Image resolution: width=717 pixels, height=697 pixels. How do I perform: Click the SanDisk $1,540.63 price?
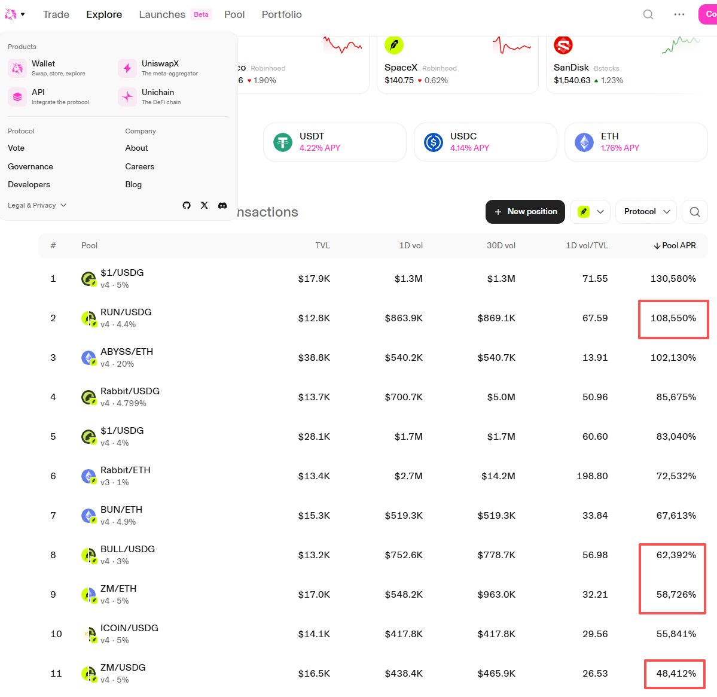point(572,81)
